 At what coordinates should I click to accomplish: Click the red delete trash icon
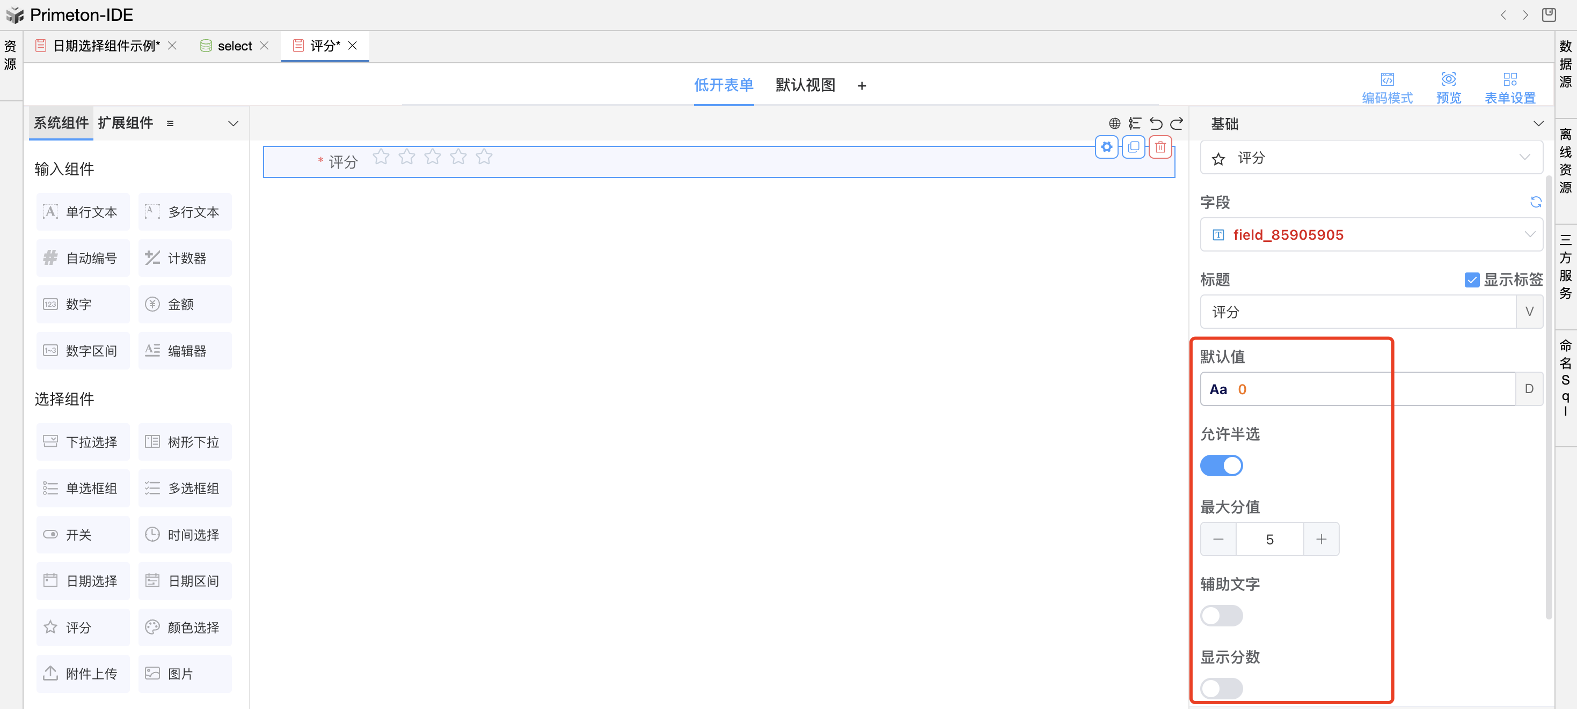tap(1159, 147)
